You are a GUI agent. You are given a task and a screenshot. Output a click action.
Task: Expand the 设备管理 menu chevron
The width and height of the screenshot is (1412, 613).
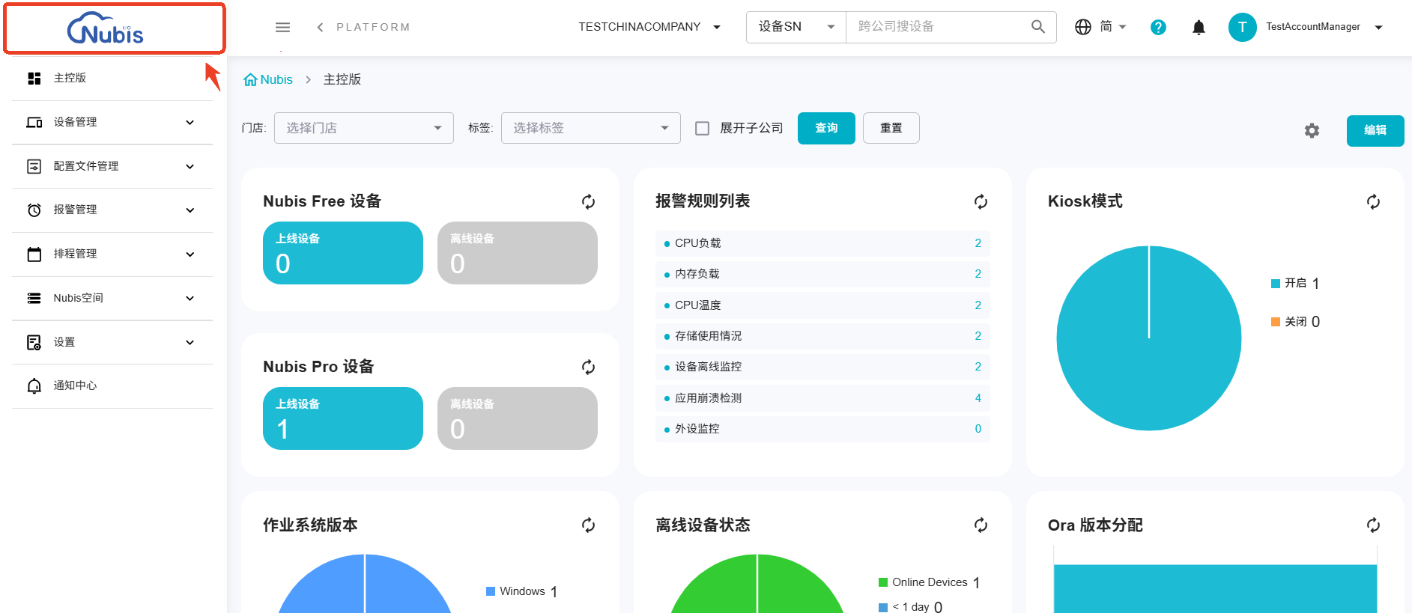(x=190, y=122)
